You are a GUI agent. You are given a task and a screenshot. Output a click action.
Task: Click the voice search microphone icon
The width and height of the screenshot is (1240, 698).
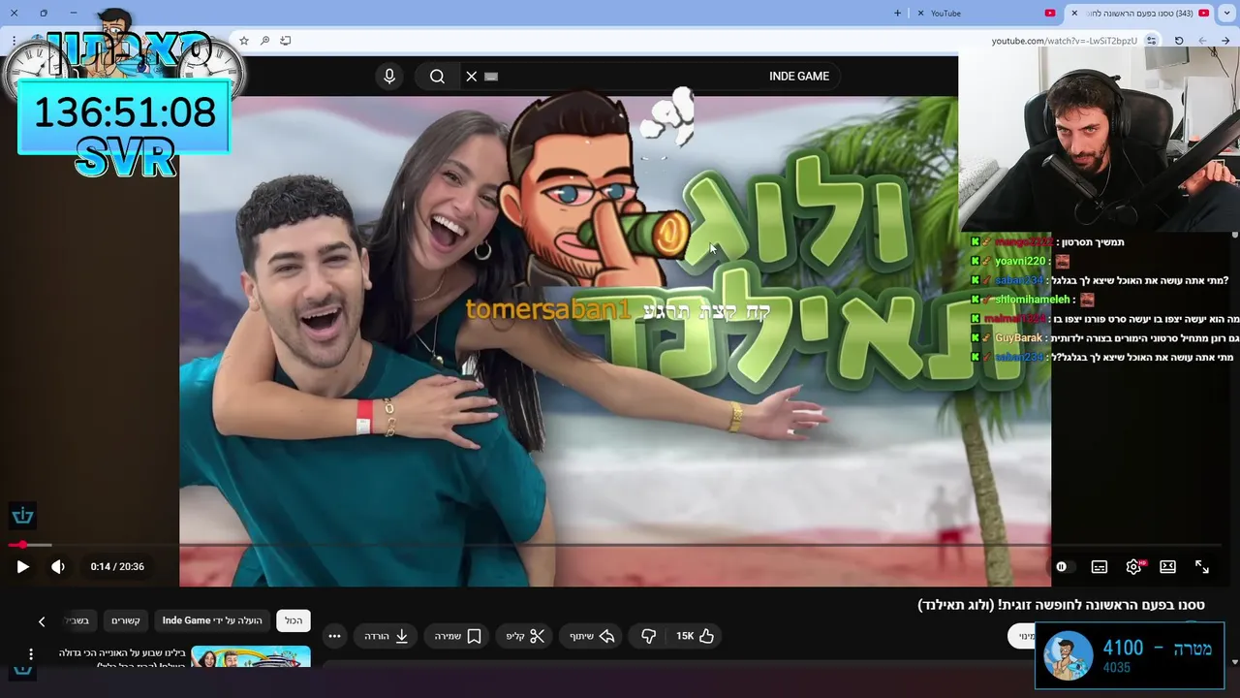[x=389, y=77]
